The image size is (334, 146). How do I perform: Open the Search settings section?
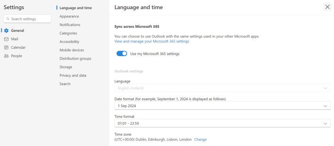65,84
